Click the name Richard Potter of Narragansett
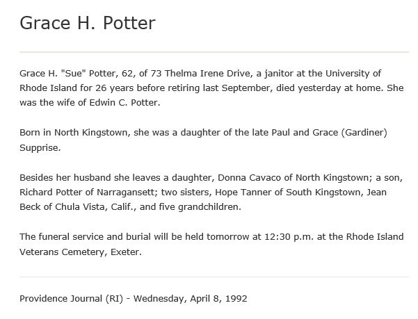The width and height of the screenshot is (418, 319). coord(87,193)
